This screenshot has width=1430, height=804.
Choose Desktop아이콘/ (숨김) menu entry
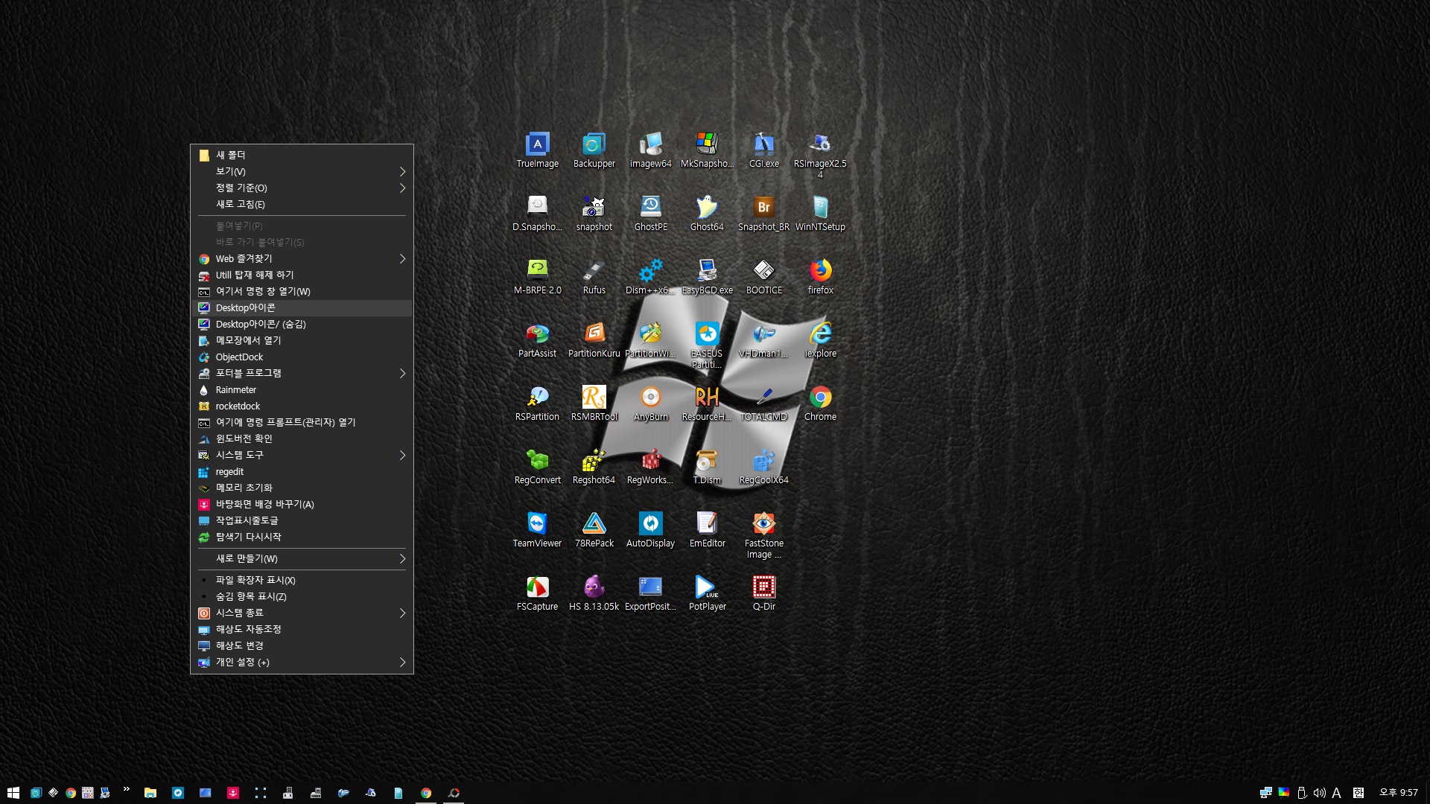[x=302, y=324]
